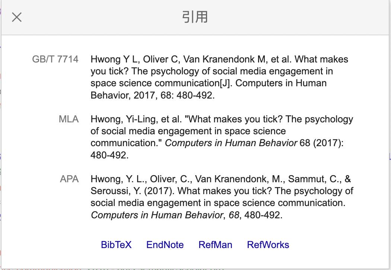Click the RefMan export link

215,245
